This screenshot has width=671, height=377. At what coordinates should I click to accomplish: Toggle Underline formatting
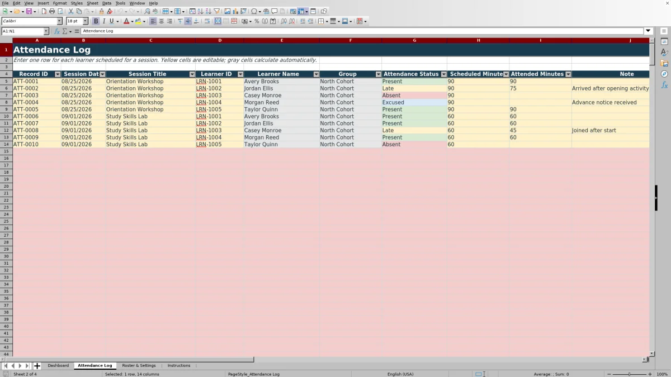pyautogui.click(x=111, y=21)
